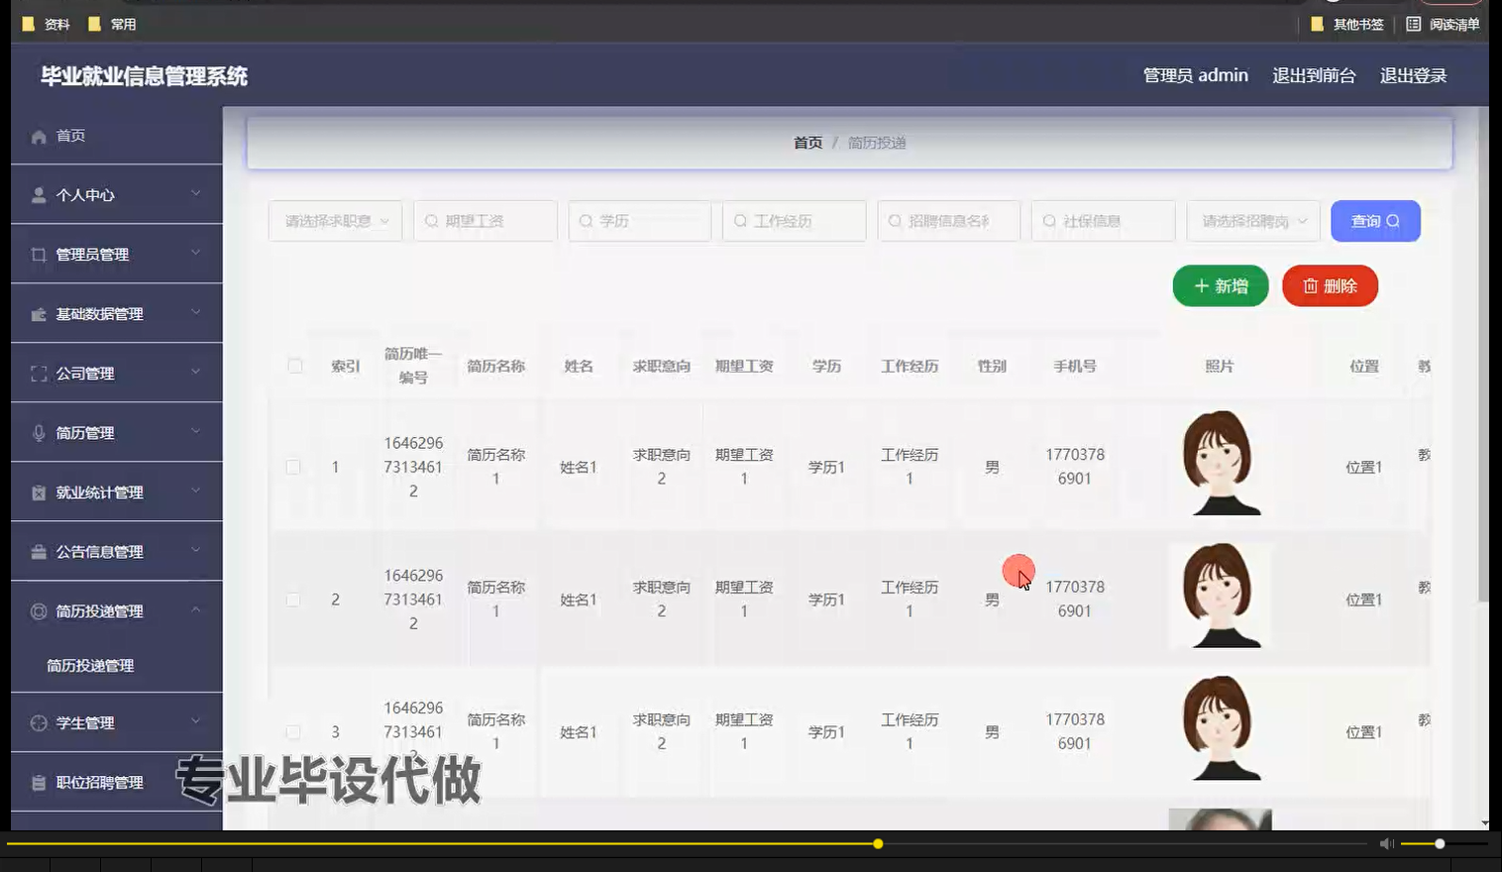Click the 个人中心 person icon
The height and width of the screenshot is (872, 1502).
[39, 194]
